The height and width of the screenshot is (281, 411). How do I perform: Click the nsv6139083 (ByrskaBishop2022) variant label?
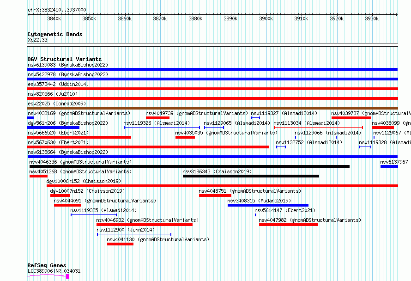(x=68, y=65)
